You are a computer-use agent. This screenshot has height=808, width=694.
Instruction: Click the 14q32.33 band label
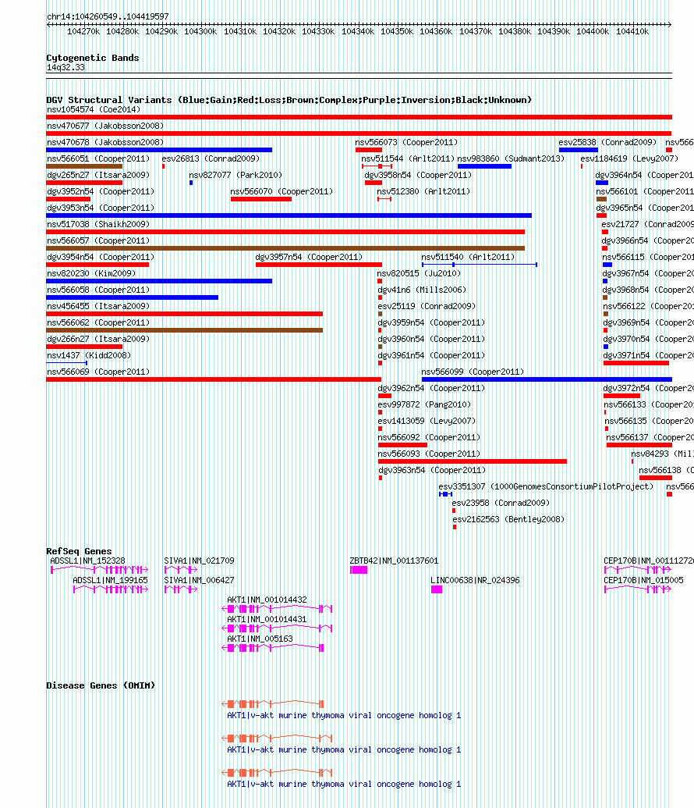coord(66,67)
